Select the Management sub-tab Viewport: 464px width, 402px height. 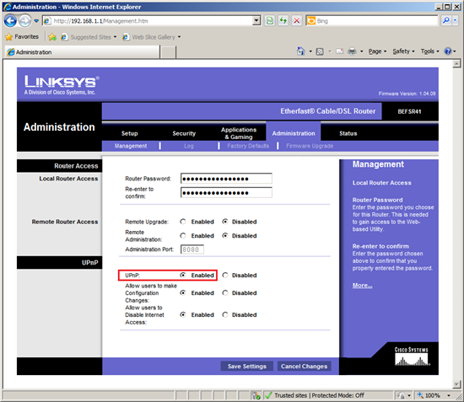click(131, 146)
